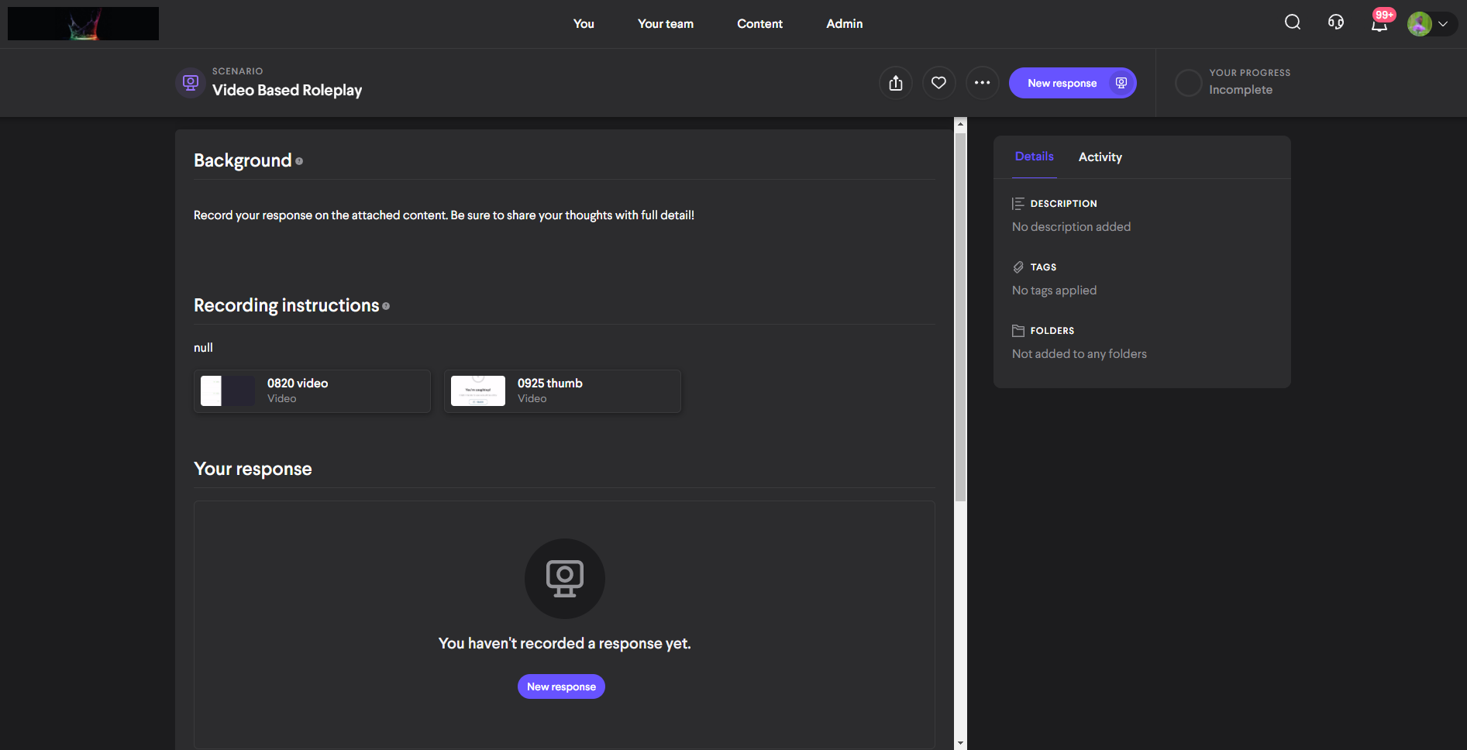Viewport: 1467px width, 750px height.
Task: Click the company logo in header
Action: coord(83,24)
